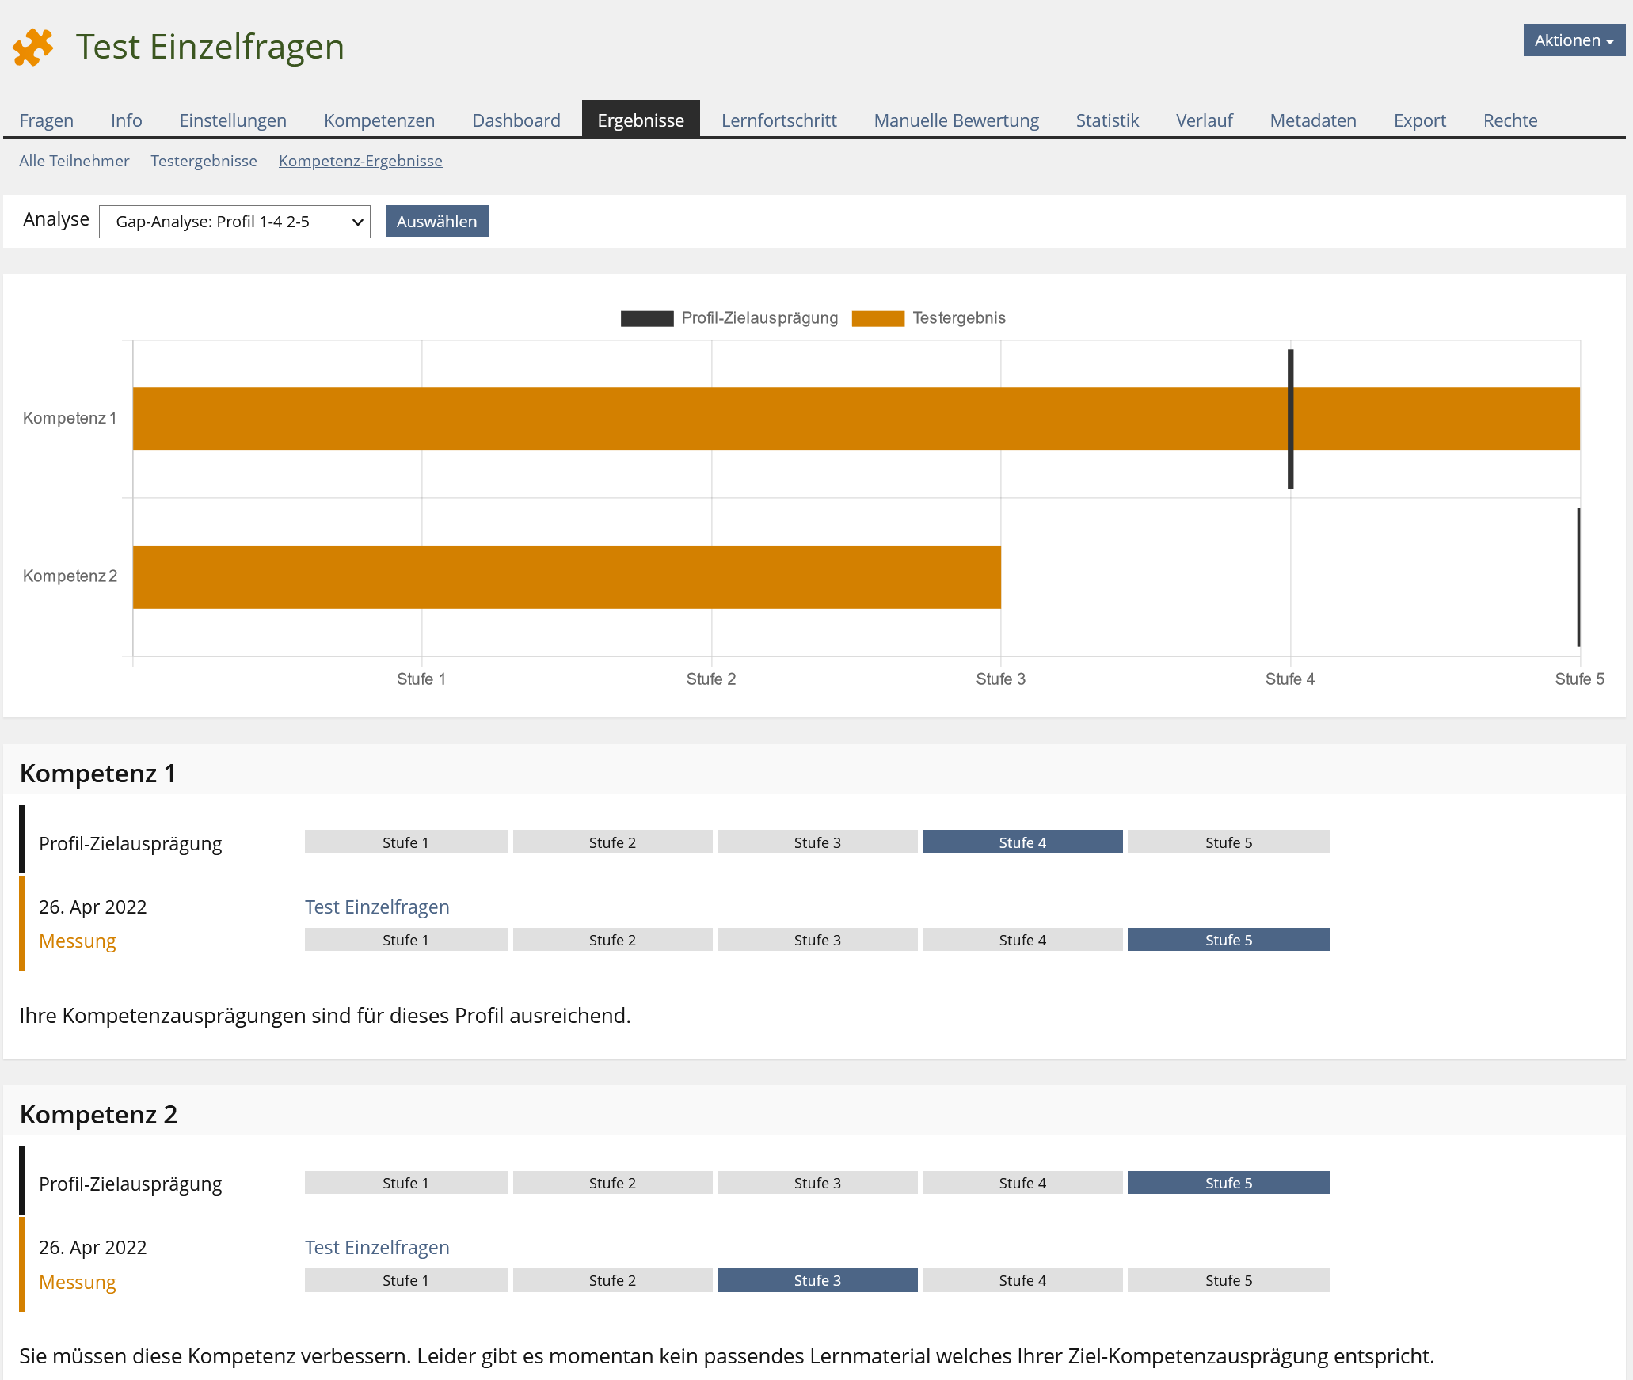Open the Manuelle Bewertung tab

956,120
